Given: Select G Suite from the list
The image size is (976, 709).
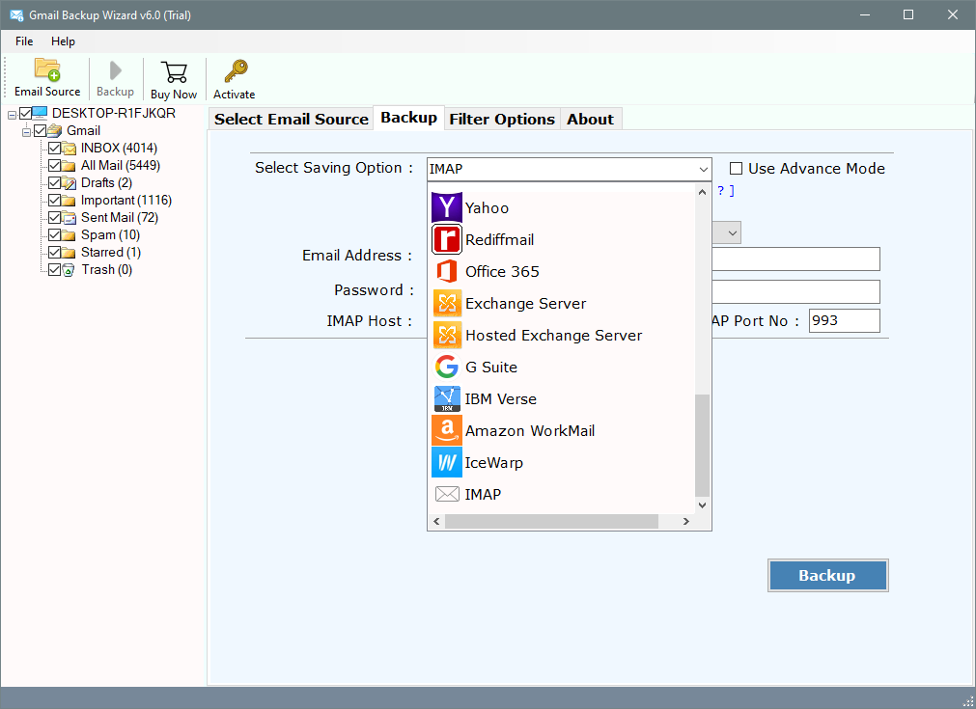Looking at the screenshot, I should (x=490, y=367).
